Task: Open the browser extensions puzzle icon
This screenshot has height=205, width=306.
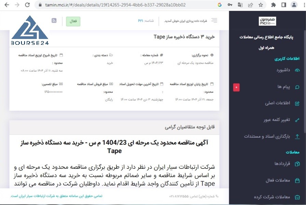Action: pyautogui.click(x=274, y=5)
